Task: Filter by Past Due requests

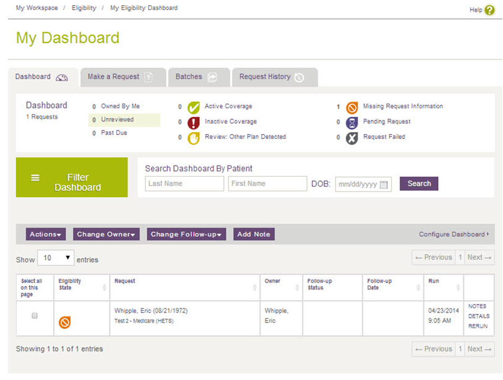Action: [114, 133]
